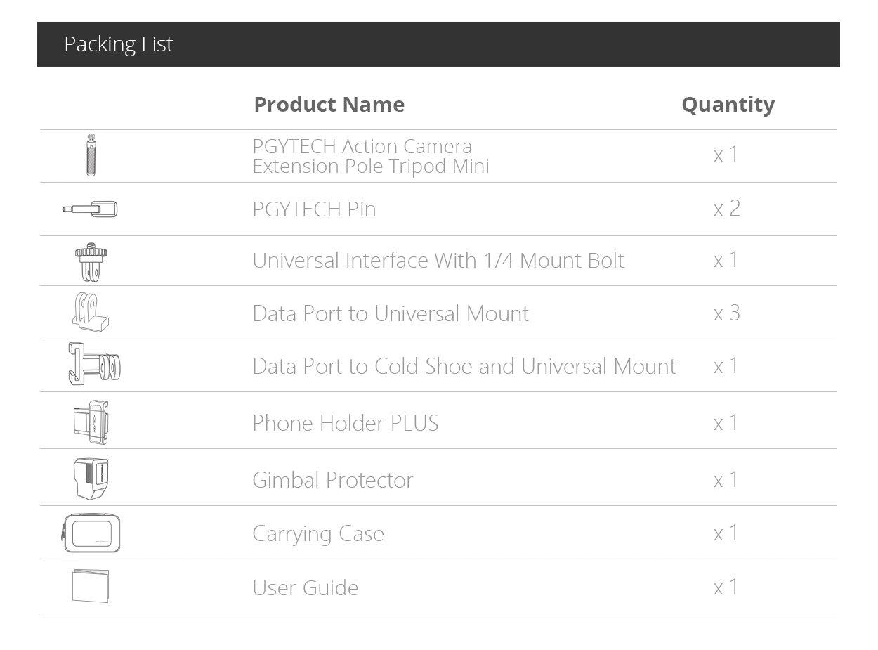Screen dimensions: 878x650
Task: Click the PGYTECH Pin product name
Action: 314,209
